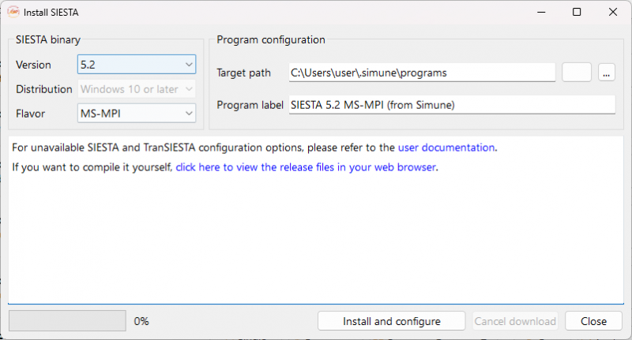Click the 0% progress percentage label
The image size is (632, 340).
click(x=141, y=321)
